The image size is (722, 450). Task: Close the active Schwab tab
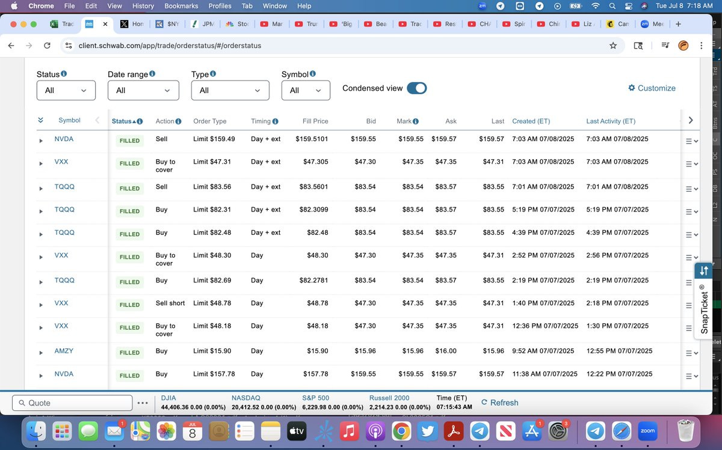105,24
